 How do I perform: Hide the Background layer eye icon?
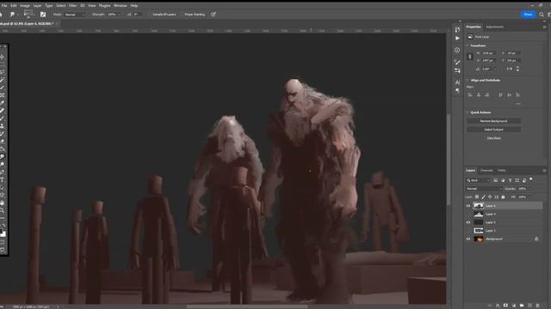(468, 239)
